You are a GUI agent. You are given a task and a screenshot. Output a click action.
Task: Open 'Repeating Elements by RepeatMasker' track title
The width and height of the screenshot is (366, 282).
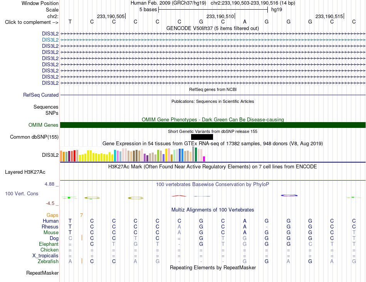(213, 267)
